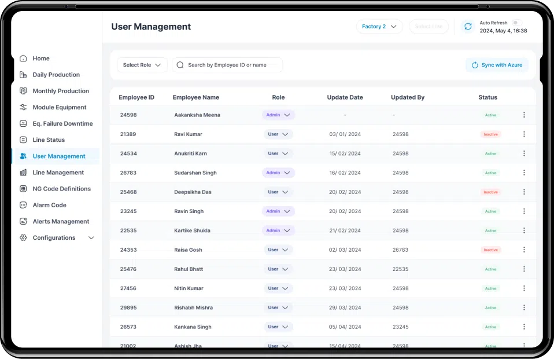The height and width of the screenshot is (359, 554).
Task: Click the Module Equipment sliders icon
Action: [x=23, y=107]
